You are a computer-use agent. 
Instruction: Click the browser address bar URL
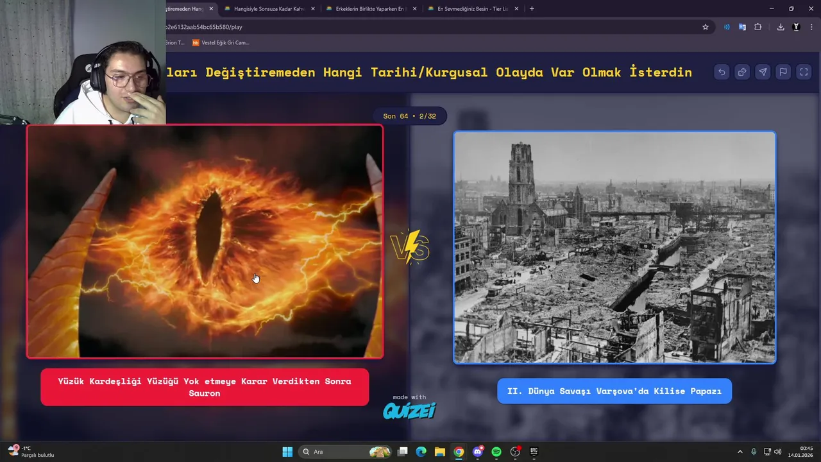(204, 27)
